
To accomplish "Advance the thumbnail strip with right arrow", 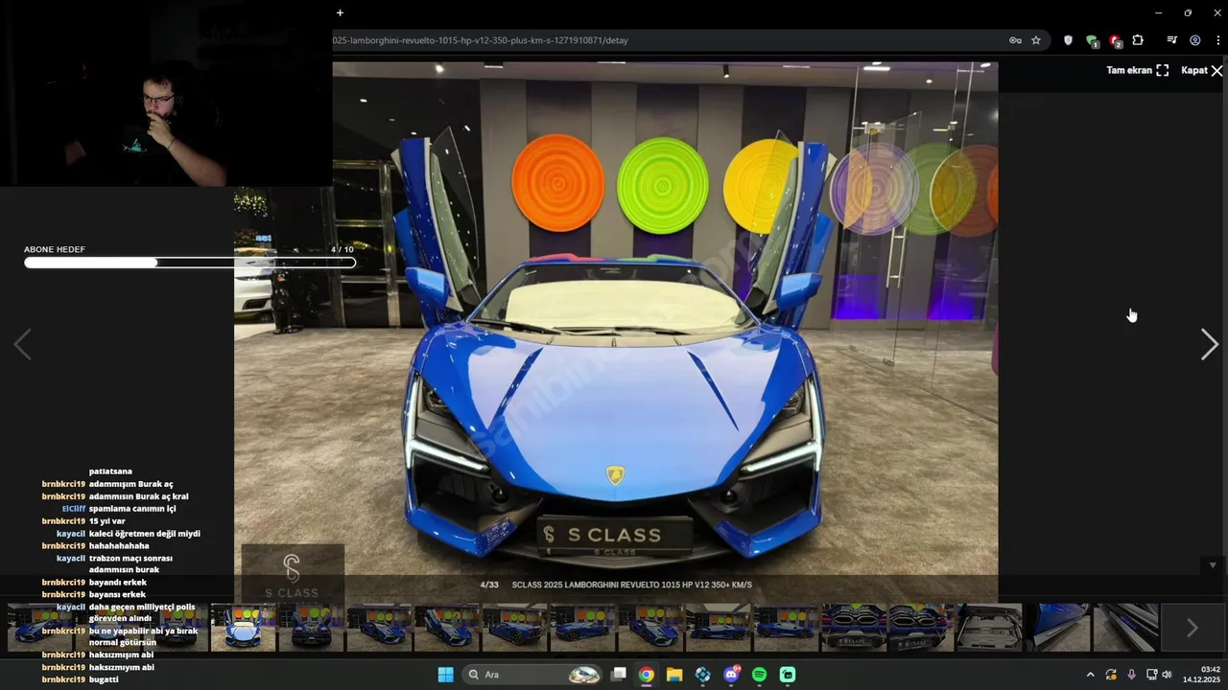I will click(x=1192, y=628).
